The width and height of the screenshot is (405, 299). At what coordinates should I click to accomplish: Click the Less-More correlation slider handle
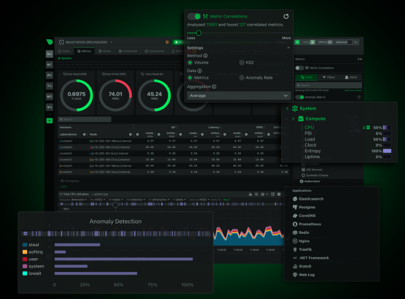point(198,33)
